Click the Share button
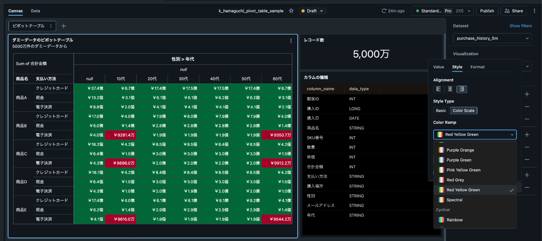The height and width of the screenshot is (241, 542). click(x=514, y=11)
